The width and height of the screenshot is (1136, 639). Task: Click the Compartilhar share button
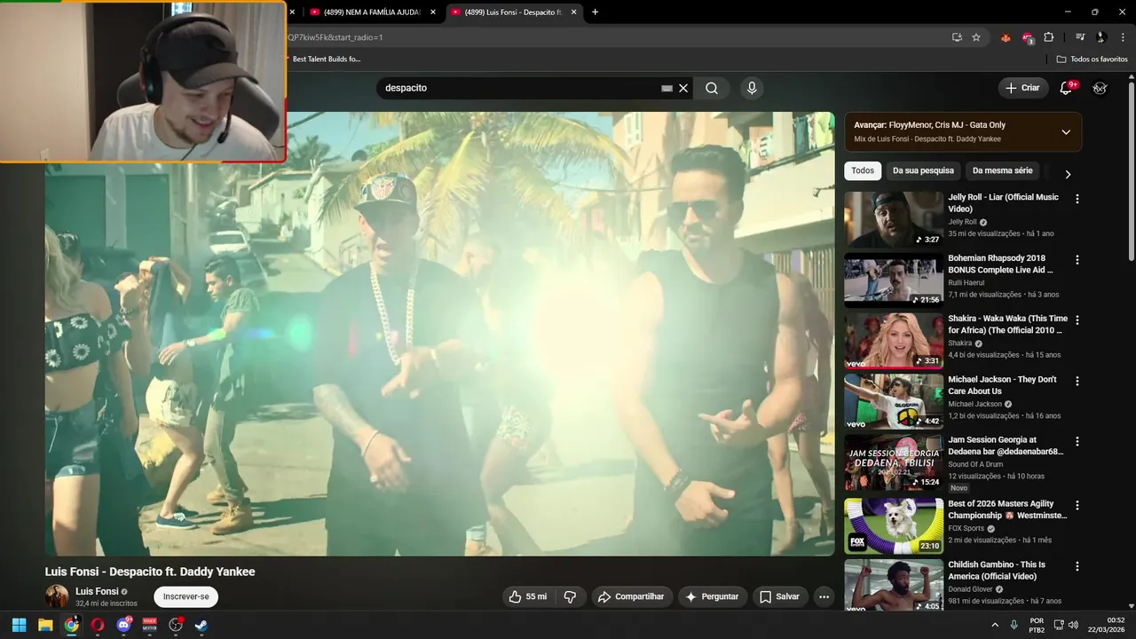coord(633,596)
